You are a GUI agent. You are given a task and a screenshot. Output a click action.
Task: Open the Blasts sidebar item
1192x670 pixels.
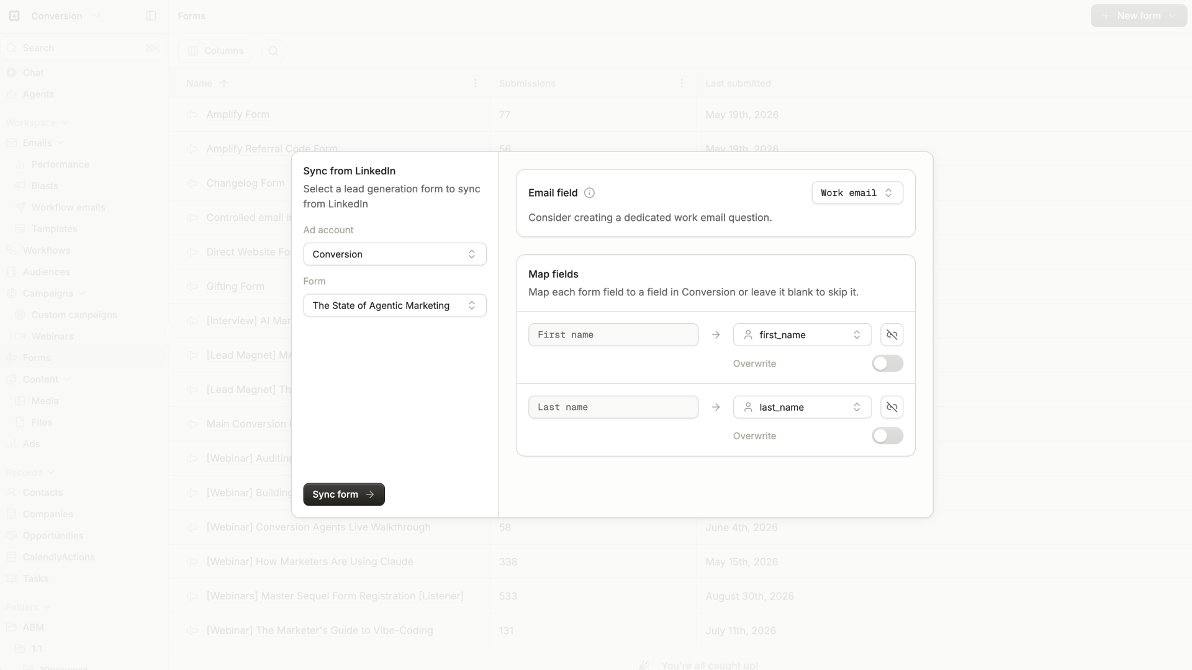(45, 186)
